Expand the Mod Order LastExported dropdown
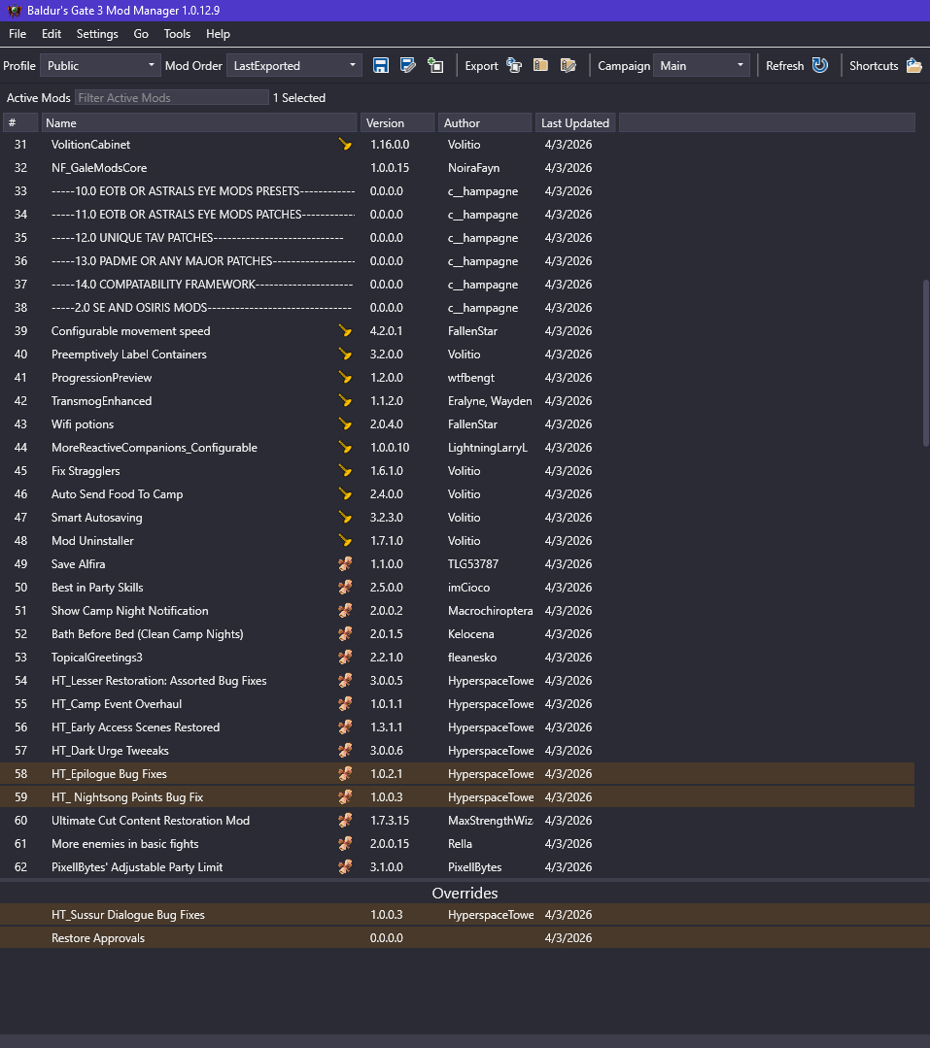 (294, 65)
